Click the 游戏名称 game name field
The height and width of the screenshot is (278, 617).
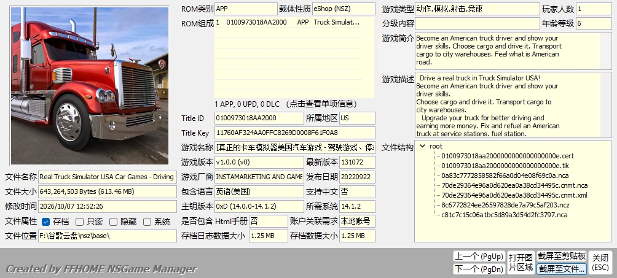(295, 148)
